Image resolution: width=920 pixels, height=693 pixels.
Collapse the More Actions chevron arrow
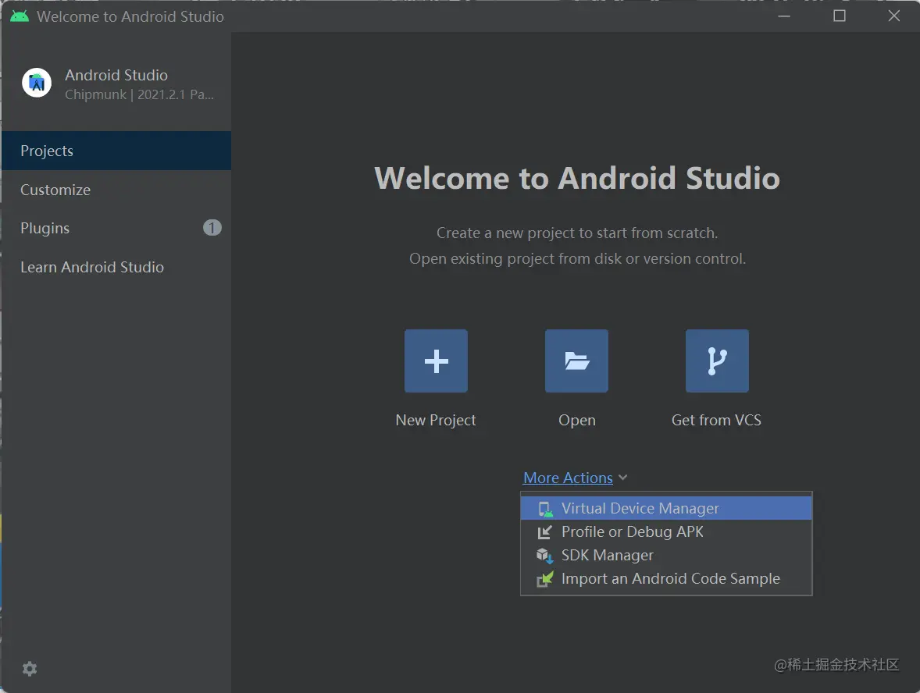623,478
